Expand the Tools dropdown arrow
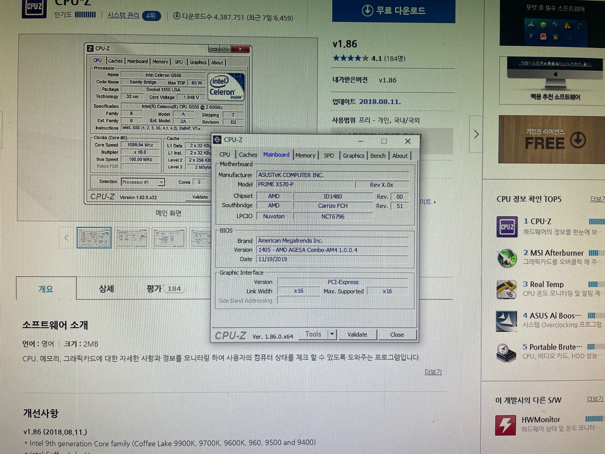 332,334
